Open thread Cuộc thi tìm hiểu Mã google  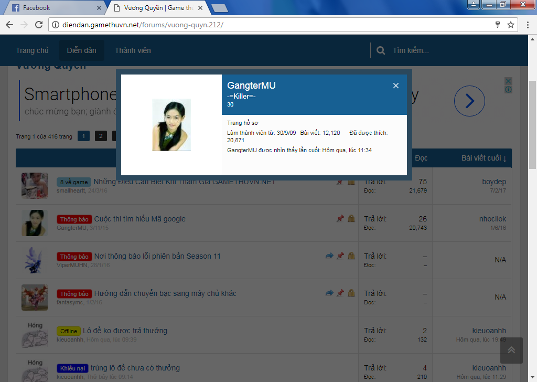point(139,219)
